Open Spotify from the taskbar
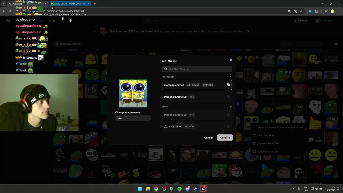This screenshot has height=193, width=343. (x=180, y=189)
